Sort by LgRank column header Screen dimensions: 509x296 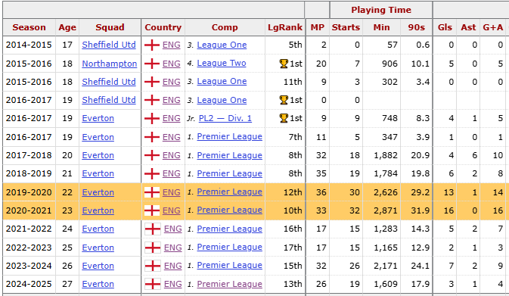tap(285, 27)
